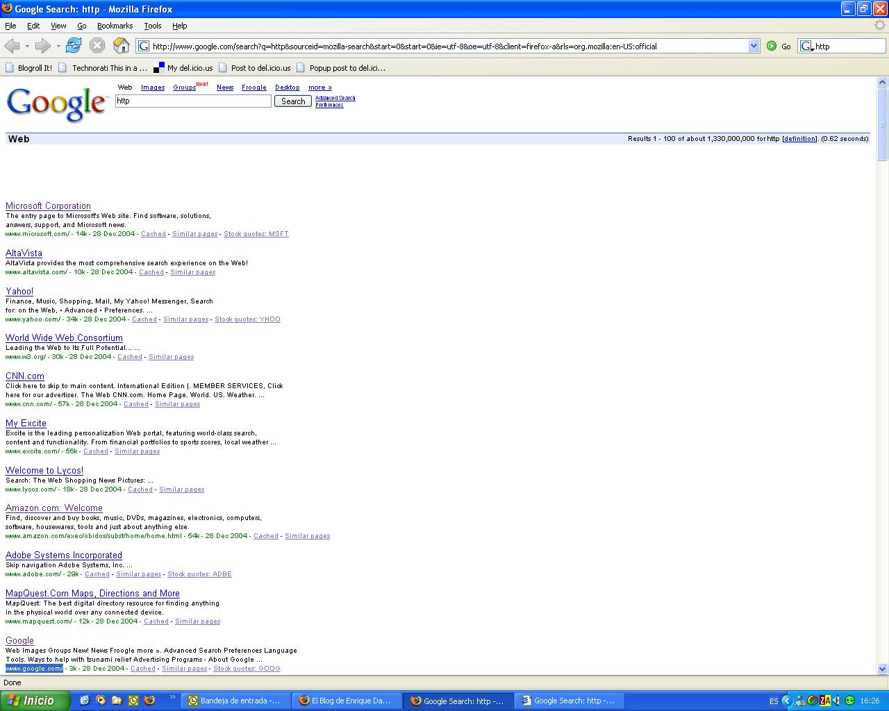This screenshot has width=889, height=711.
Task: Click the Forward arrow icon
Action: pos(42,46)
